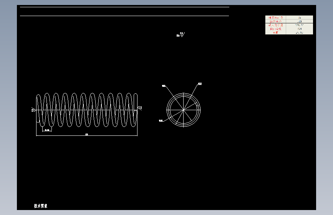This screenshot has height=215, width=333.
Task: Click the overall length dimension under the spring
Action: 87,134
